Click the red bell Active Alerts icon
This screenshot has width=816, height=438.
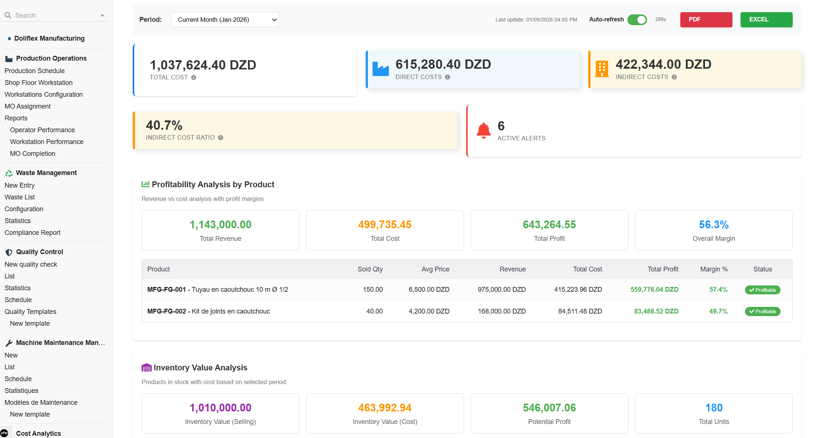(483, 131)
